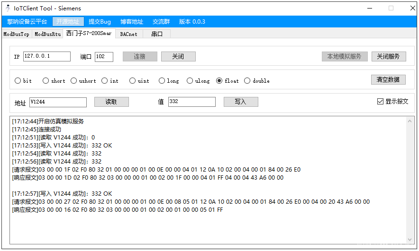Click the log scrollbar down arrow
Viewport: 419px width, 251px height.
coord(410,240)
